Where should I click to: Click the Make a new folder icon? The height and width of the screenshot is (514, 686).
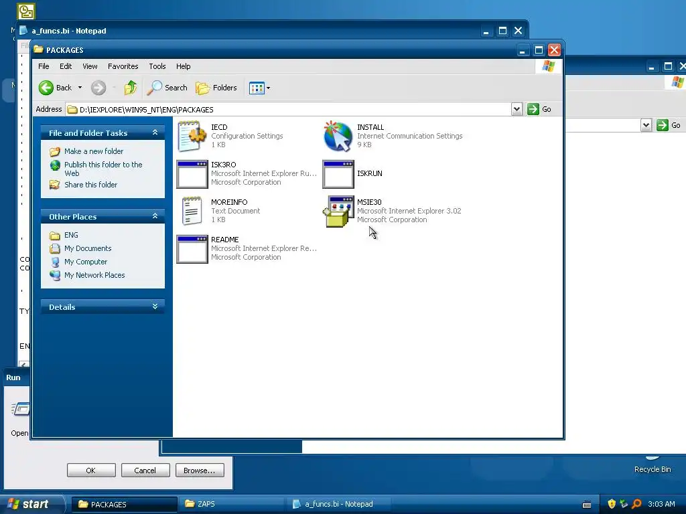[x=55, y=152]
